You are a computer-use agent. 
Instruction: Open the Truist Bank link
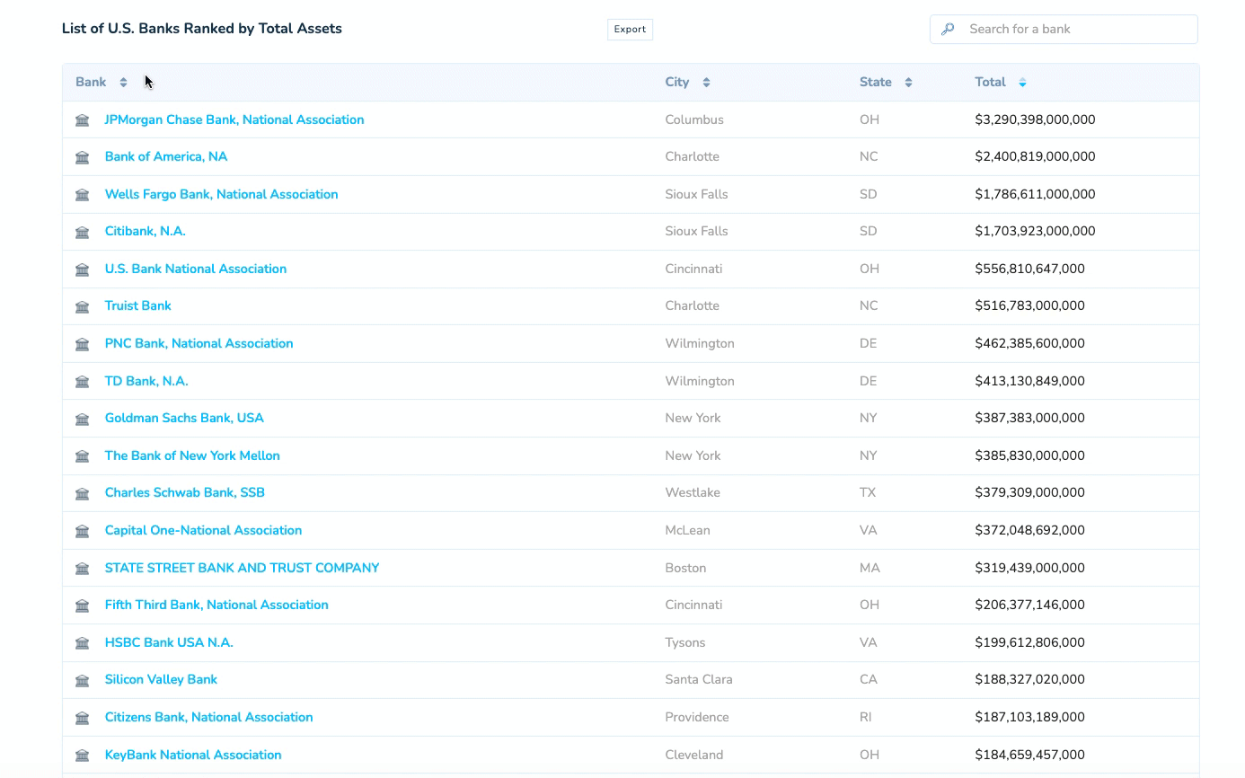(138, 305)
